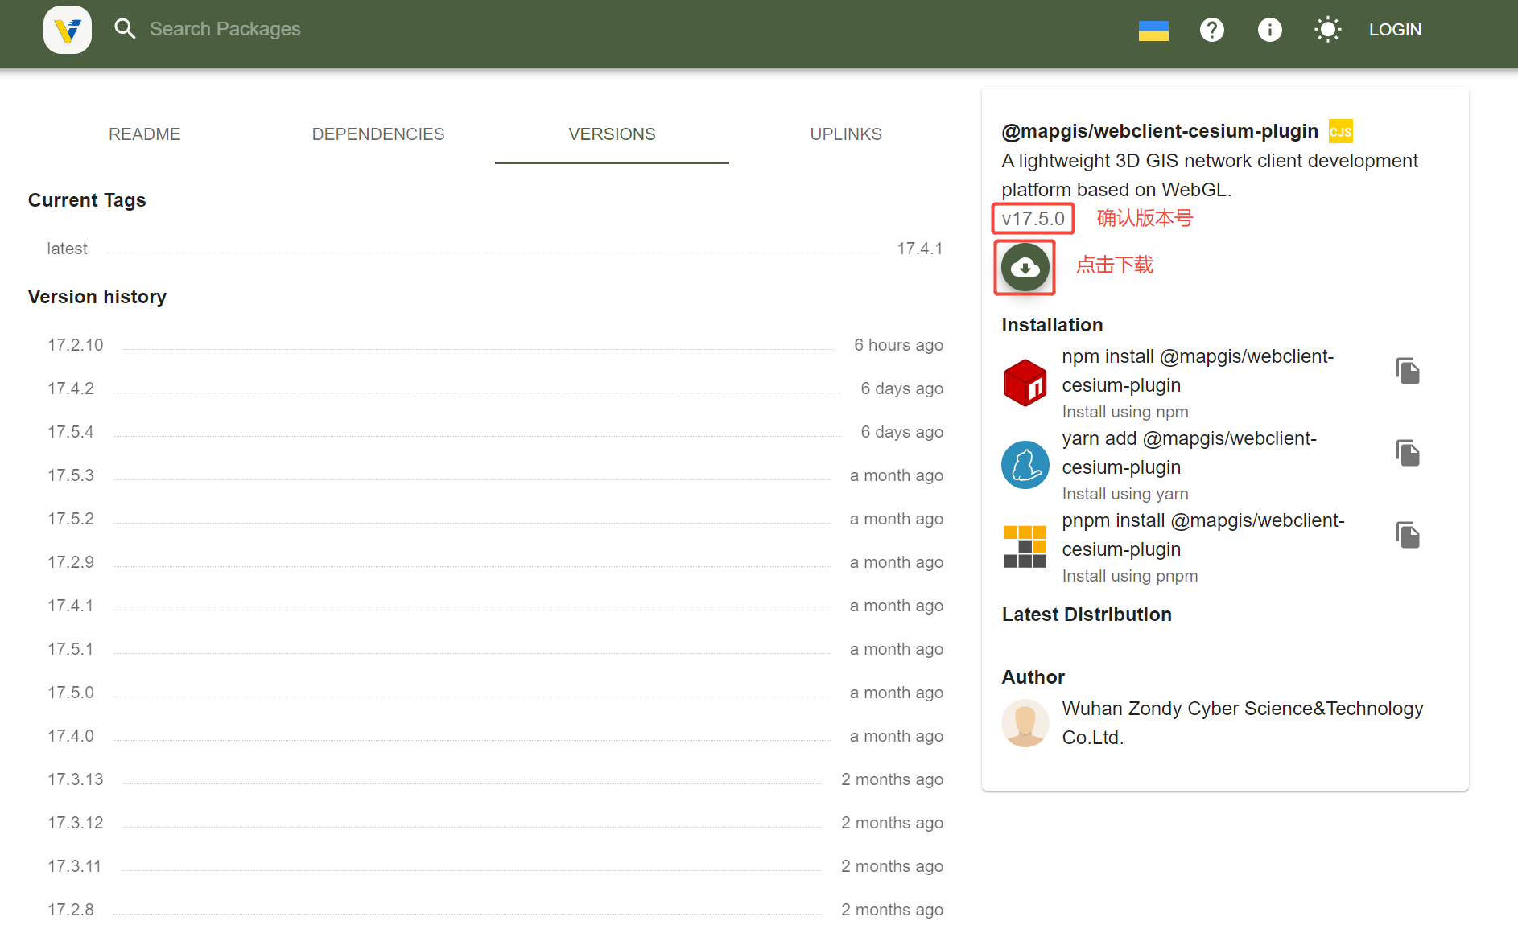
Task: Open the registry info icon
Action: pos(1269,30)
